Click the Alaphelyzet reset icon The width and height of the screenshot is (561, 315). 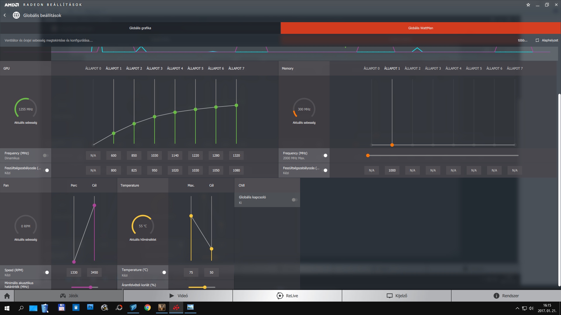click(x=537, y=40)
